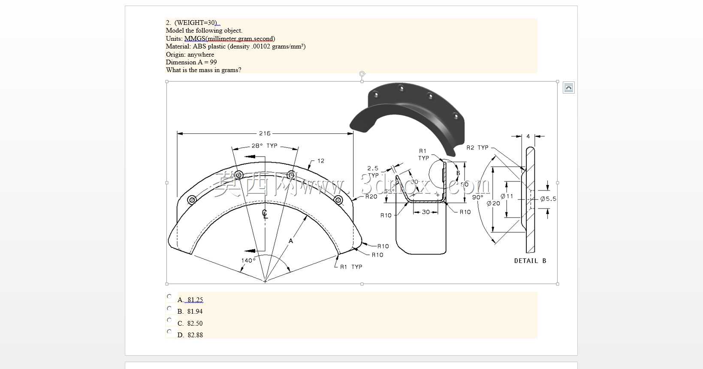Screen dimensions: 703x369
Task: Grab the top-right image resize handle
Action: pyautogui.click(x=558, y=81)
